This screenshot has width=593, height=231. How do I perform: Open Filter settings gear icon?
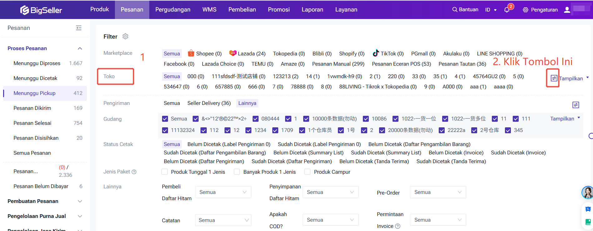coord(125,36)
